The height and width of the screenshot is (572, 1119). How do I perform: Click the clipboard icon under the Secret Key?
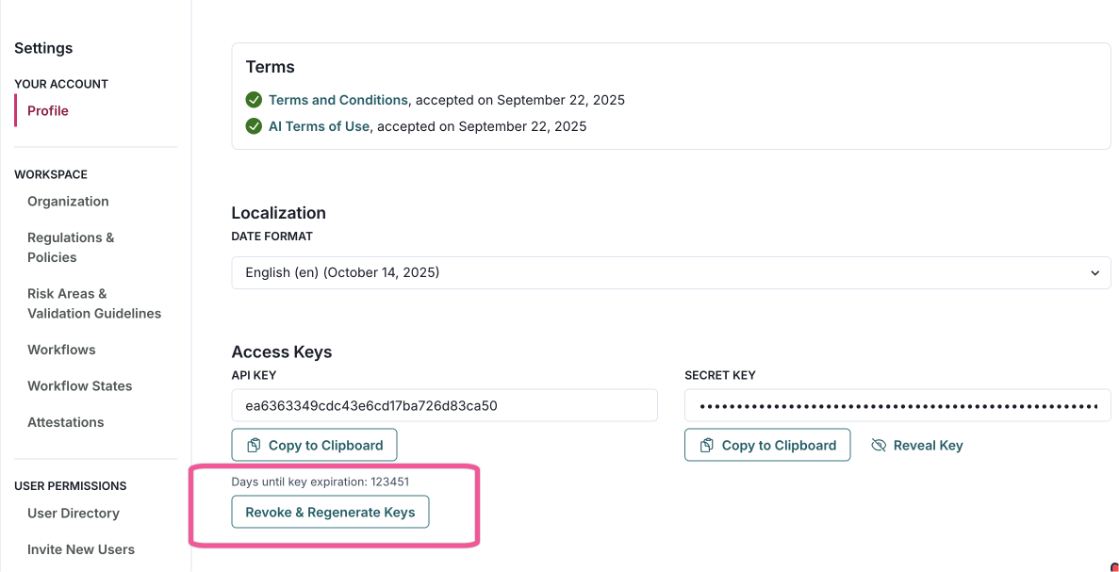[x=707, y=446]
